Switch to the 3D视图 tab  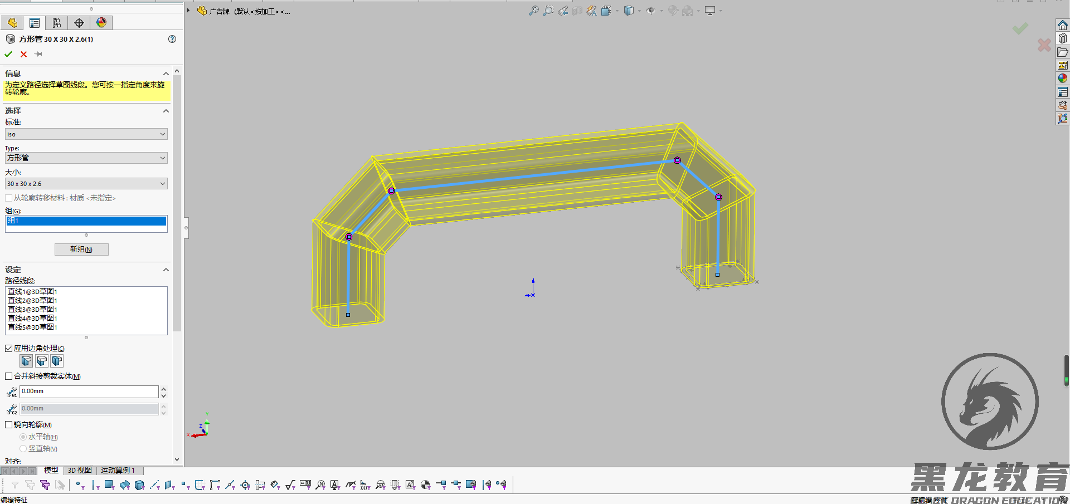79,470
